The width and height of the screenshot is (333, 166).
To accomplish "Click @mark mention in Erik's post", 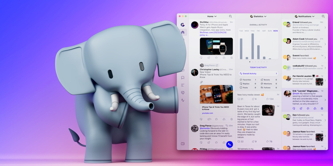I will [x=296, y=93].
